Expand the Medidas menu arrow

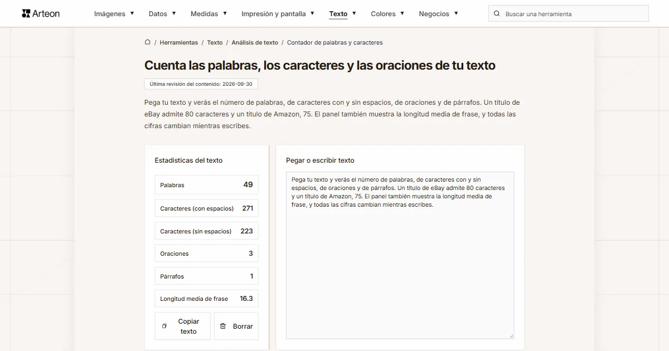pyautogui.click(x=225, y=13)
